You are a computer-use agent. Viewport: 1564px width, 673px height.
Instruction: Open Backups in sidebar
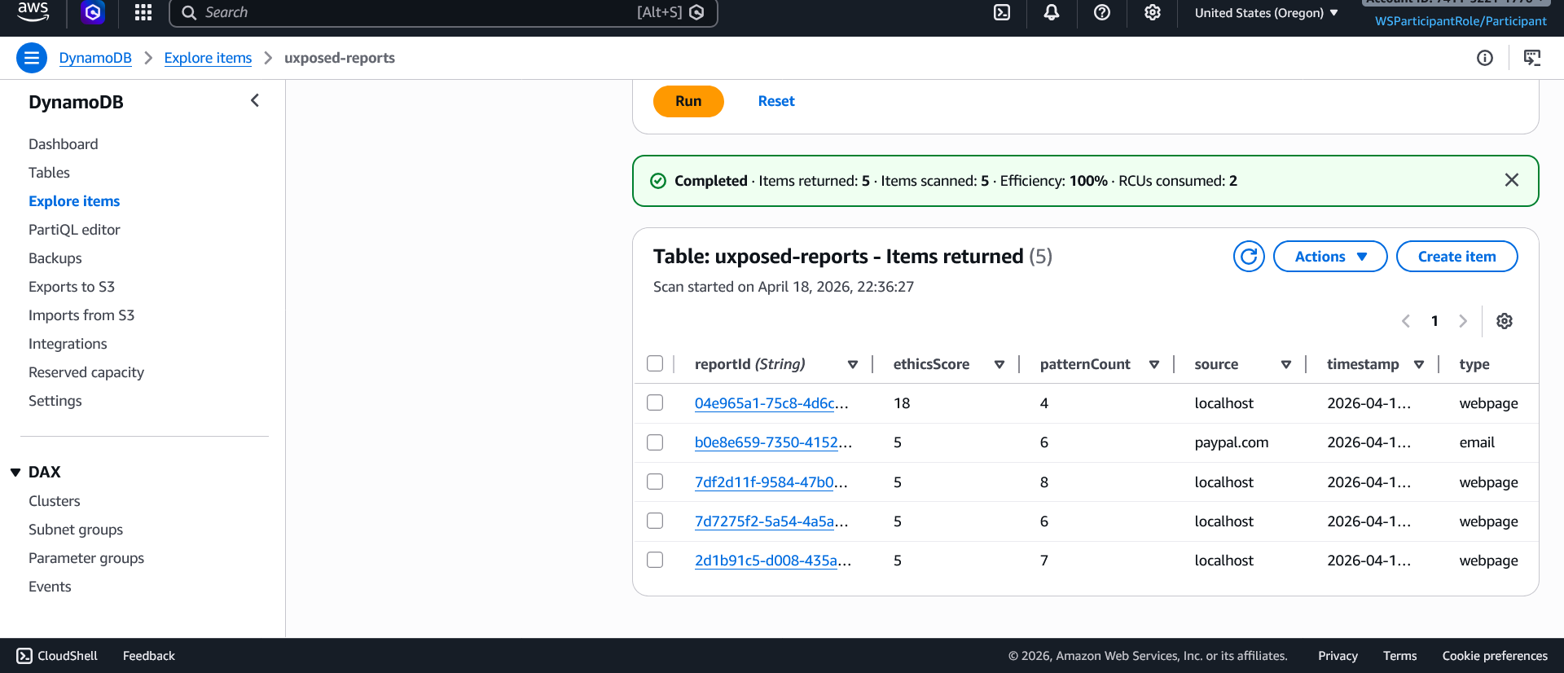click(x=55, y=258)
